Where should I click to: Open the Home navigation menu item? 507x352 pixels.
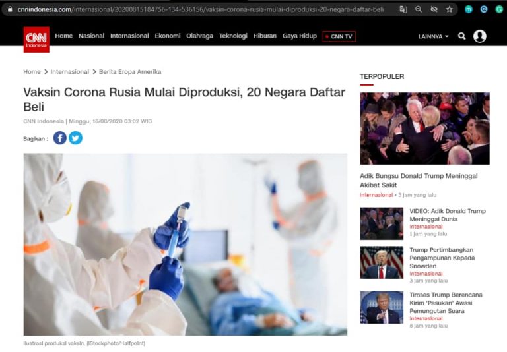pos(63,36)
